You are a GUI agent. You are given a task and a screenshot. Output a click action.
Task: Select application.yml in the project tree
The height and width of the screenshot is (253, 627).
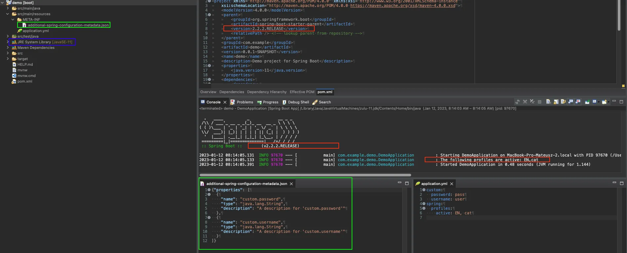click(36, 31)
